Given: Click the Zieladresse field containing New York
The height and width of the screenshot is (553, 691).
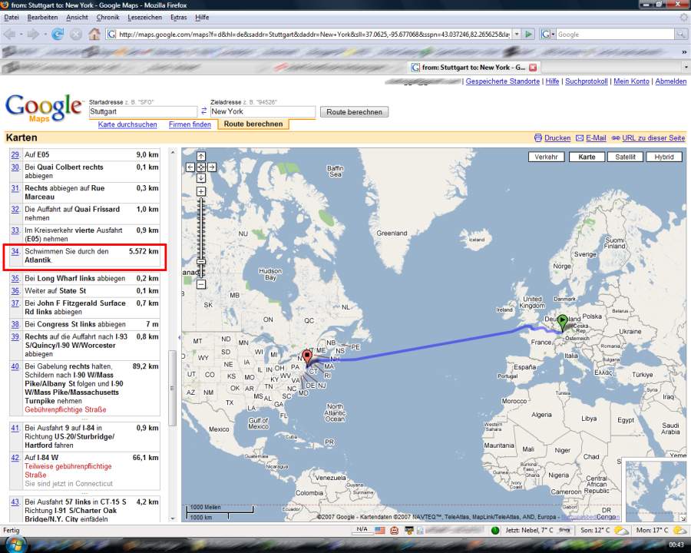Looking at the screenshot, I should point(263,111).
